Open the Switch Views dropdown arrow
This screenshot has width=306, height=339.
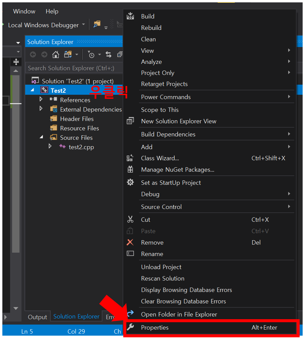click(77, 54)
